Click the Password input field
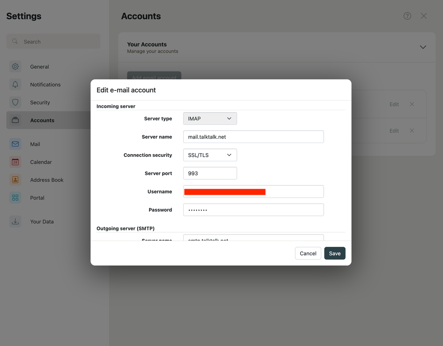 [x=253, y=210]
